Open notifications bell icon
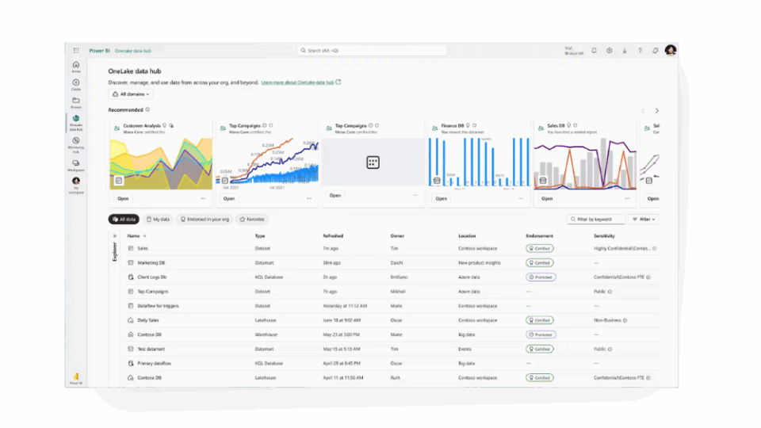The image size is (761, 428). (x=595, y=50)
